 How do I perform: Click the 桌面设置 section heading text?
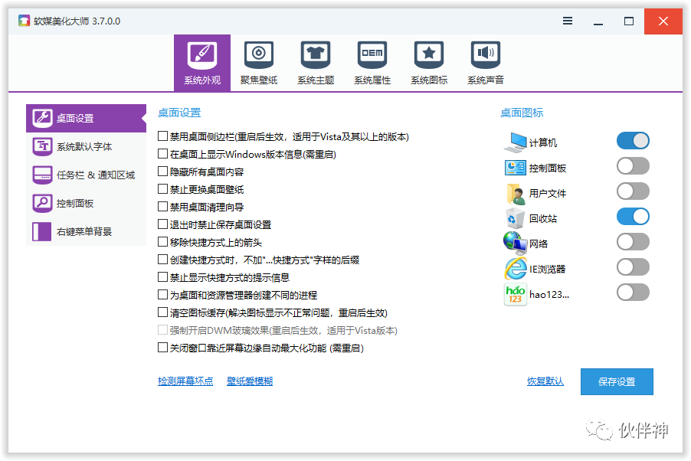(x=179, y=113)
